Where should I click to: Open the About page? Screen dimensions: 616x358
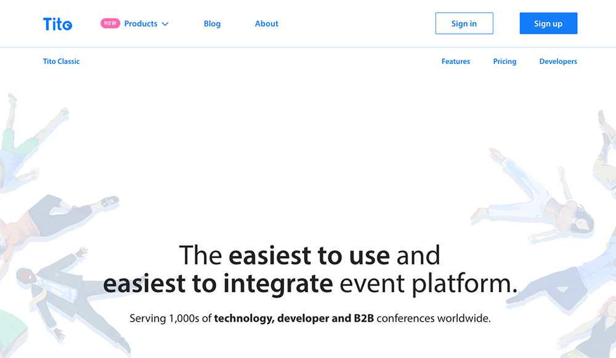click(x=267, y=24)
